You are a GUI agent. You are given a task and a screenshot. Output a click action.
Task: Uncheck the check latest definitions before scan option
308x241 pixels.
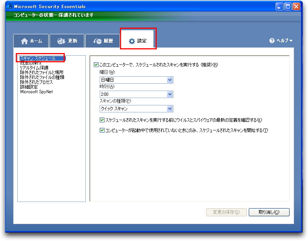coord(102,120)
